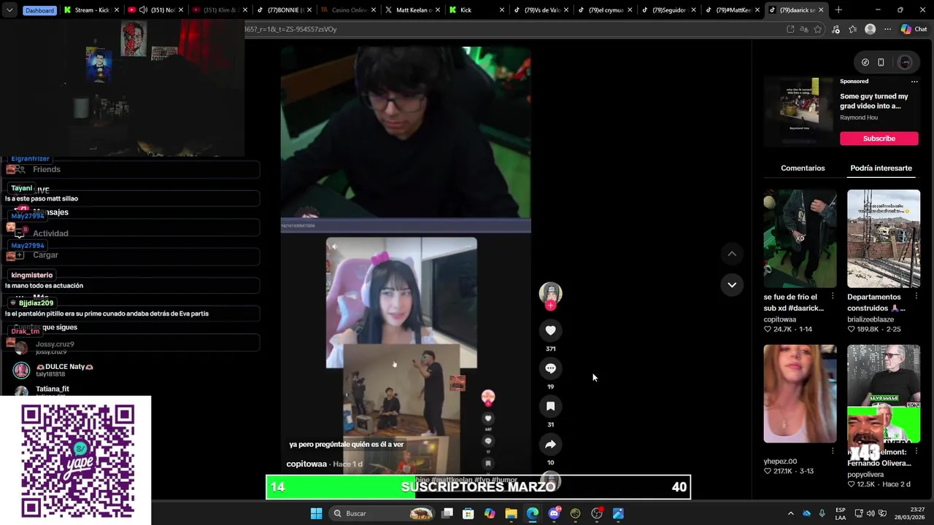Image resolution: width=934 pixels, height=525 pixels.
Task: Open Microsoft Store from the taskbar
Action: click(x=468, y=513)
